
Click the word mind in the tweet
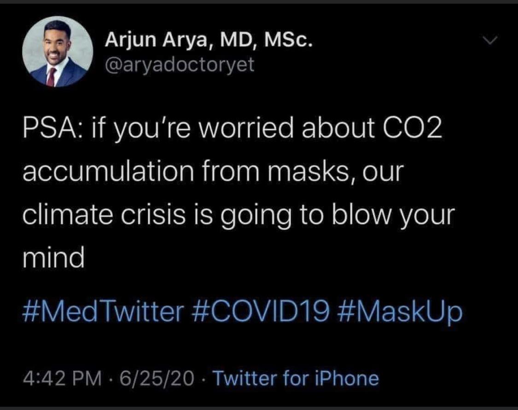tap(53, 259)
